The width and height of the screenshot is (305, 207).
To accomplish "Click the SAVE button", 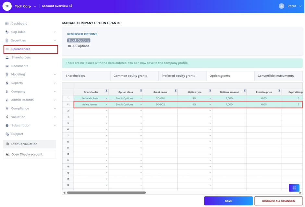I will [x=228, y=201].
